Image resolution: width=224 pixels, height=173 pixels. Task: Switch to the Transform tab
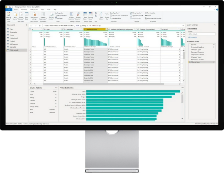pyautogui.click(x=24, y=10)
